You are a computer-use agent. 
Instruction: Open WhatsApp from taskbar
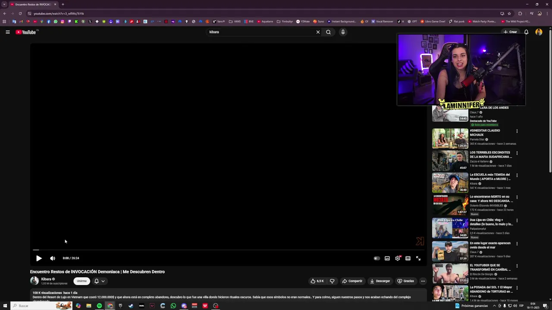(x=173, y=306)
